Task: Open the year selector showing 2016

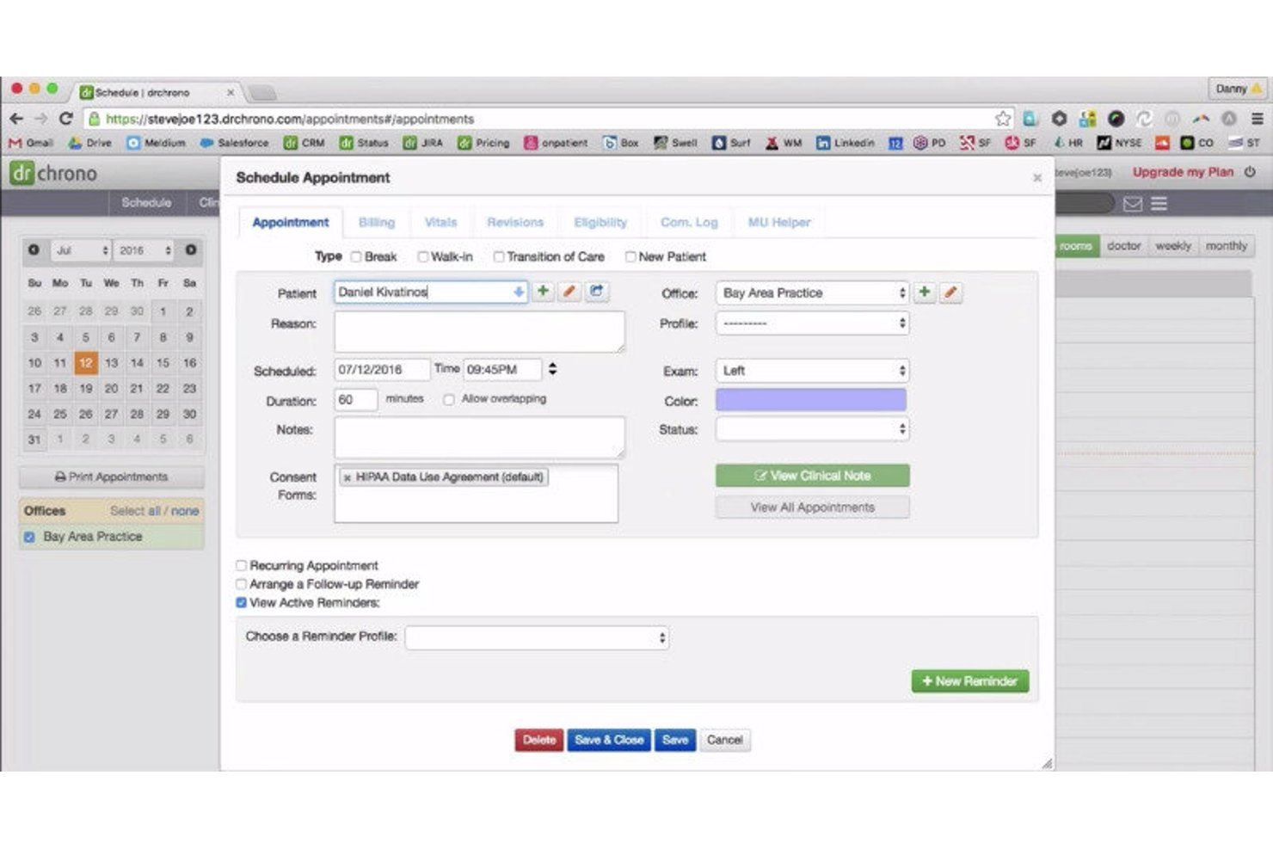Action: (x=144, y=250)
